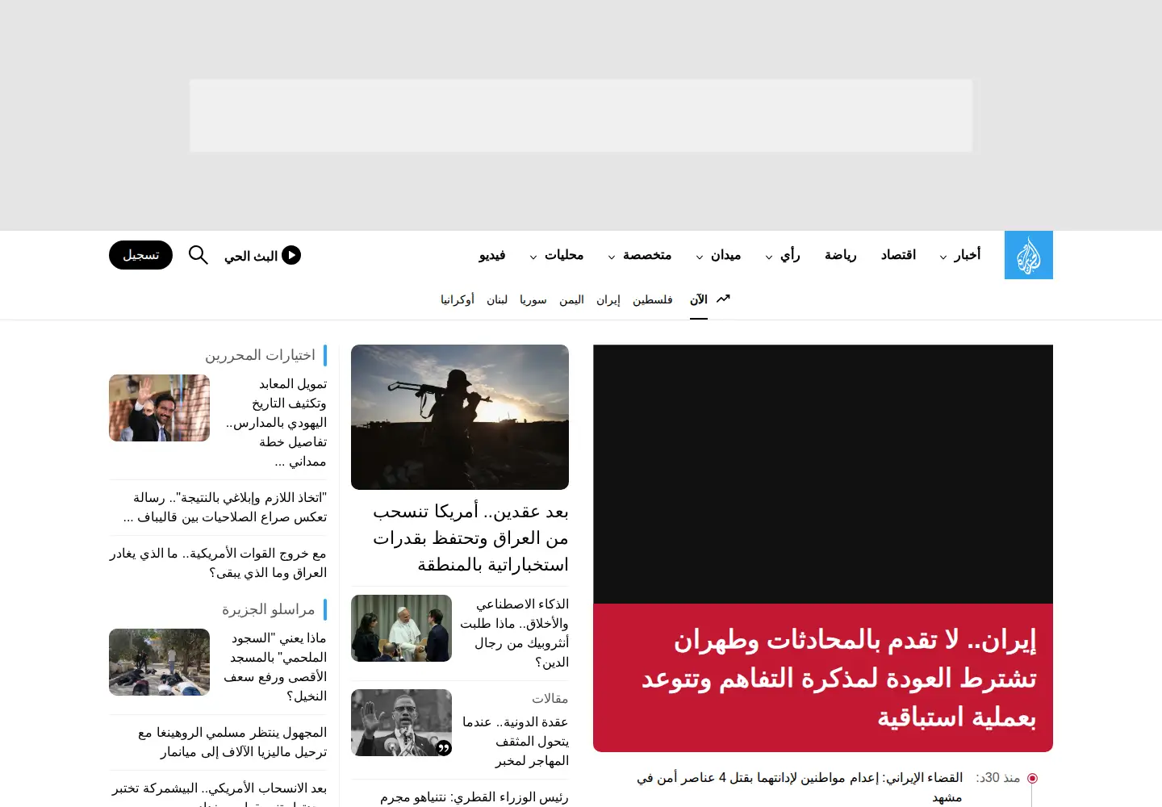Open the اتخاذ اللازم وإبلاغي بالنتيجة article
The height and width of the screenshot is (807, 1162).
point(225,507)
